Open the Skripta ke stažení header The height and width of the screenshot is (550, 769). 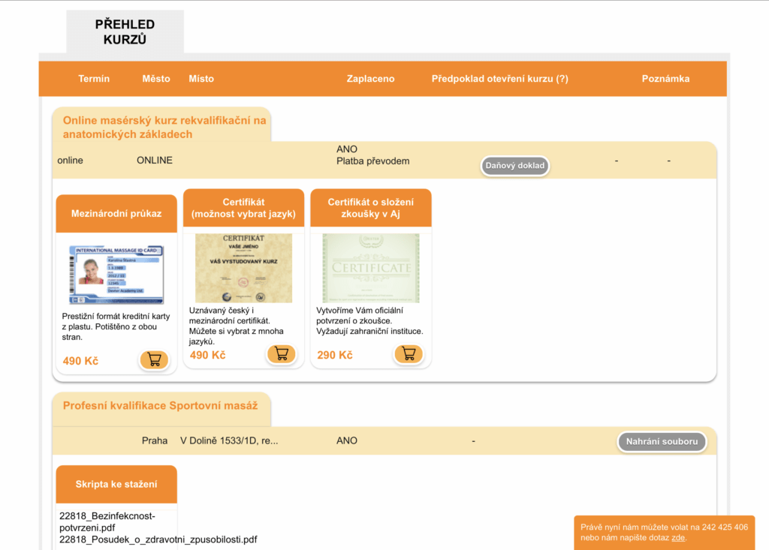116,484
